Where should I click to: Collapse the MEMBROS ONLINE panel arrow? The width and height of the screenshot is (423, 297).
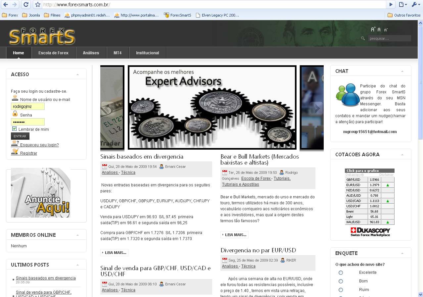[77, 235]
